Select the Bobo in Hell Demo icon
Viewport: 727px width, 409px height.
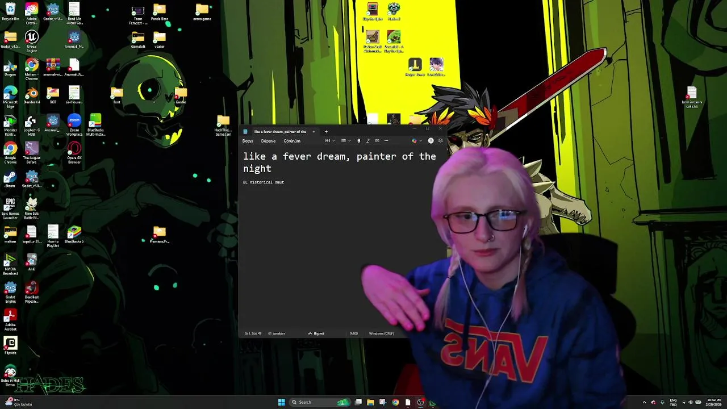(x=10, y=376)
